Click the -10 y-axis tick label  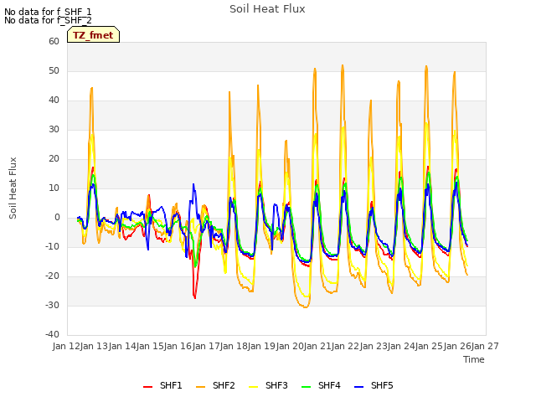coord(52,246)
